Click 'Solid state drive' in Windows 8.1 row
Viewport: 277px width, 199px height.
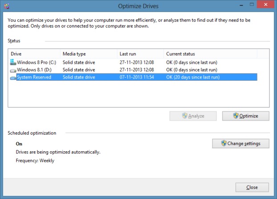click(x=79, y=70)
